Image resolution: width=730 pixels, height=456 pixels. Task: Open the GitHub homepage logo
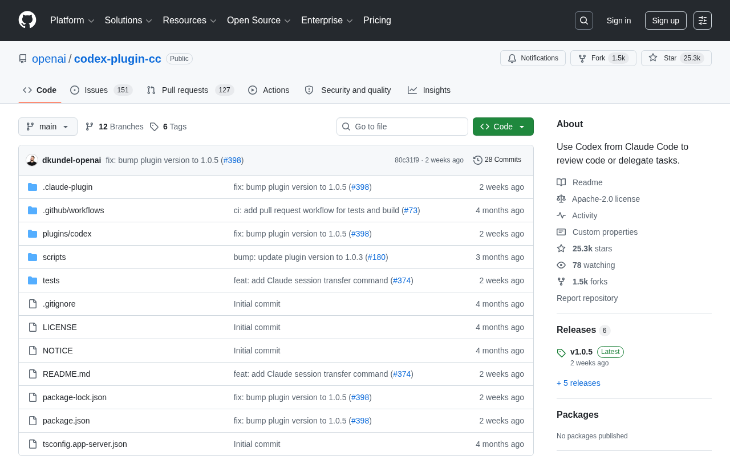click(x=27, y=20)
